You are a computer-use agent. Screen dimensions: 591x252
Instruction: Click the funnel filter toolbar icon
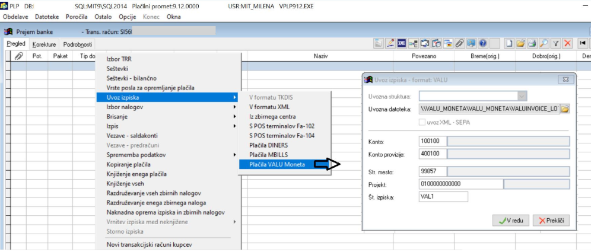(x=555, y=43)
